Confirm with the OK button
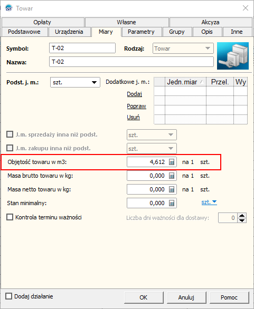The width and height of the screenshot is (254, 309). [144, 297]
